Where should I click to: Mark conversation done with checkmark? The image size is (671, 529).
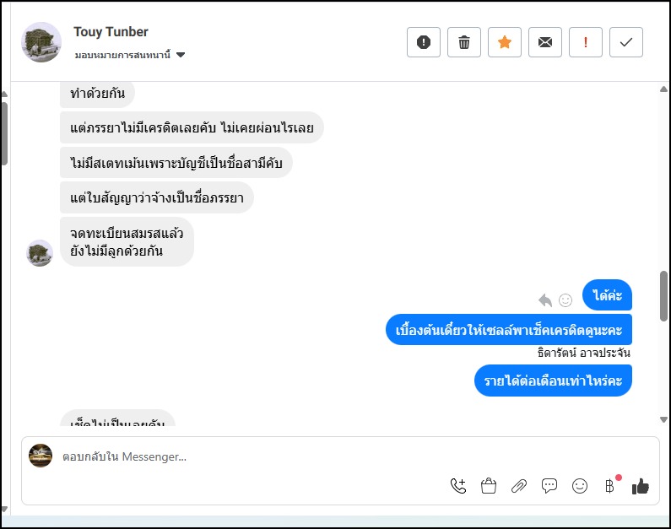(625, 42)
